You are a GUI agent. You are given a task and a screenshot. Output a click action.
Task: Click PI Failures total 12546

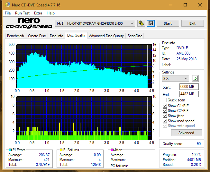[x=96, y=165]
